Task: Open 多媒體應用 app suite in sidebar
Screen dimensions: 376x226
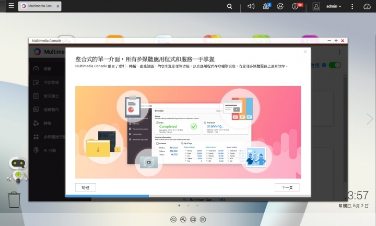Action: 47,137
